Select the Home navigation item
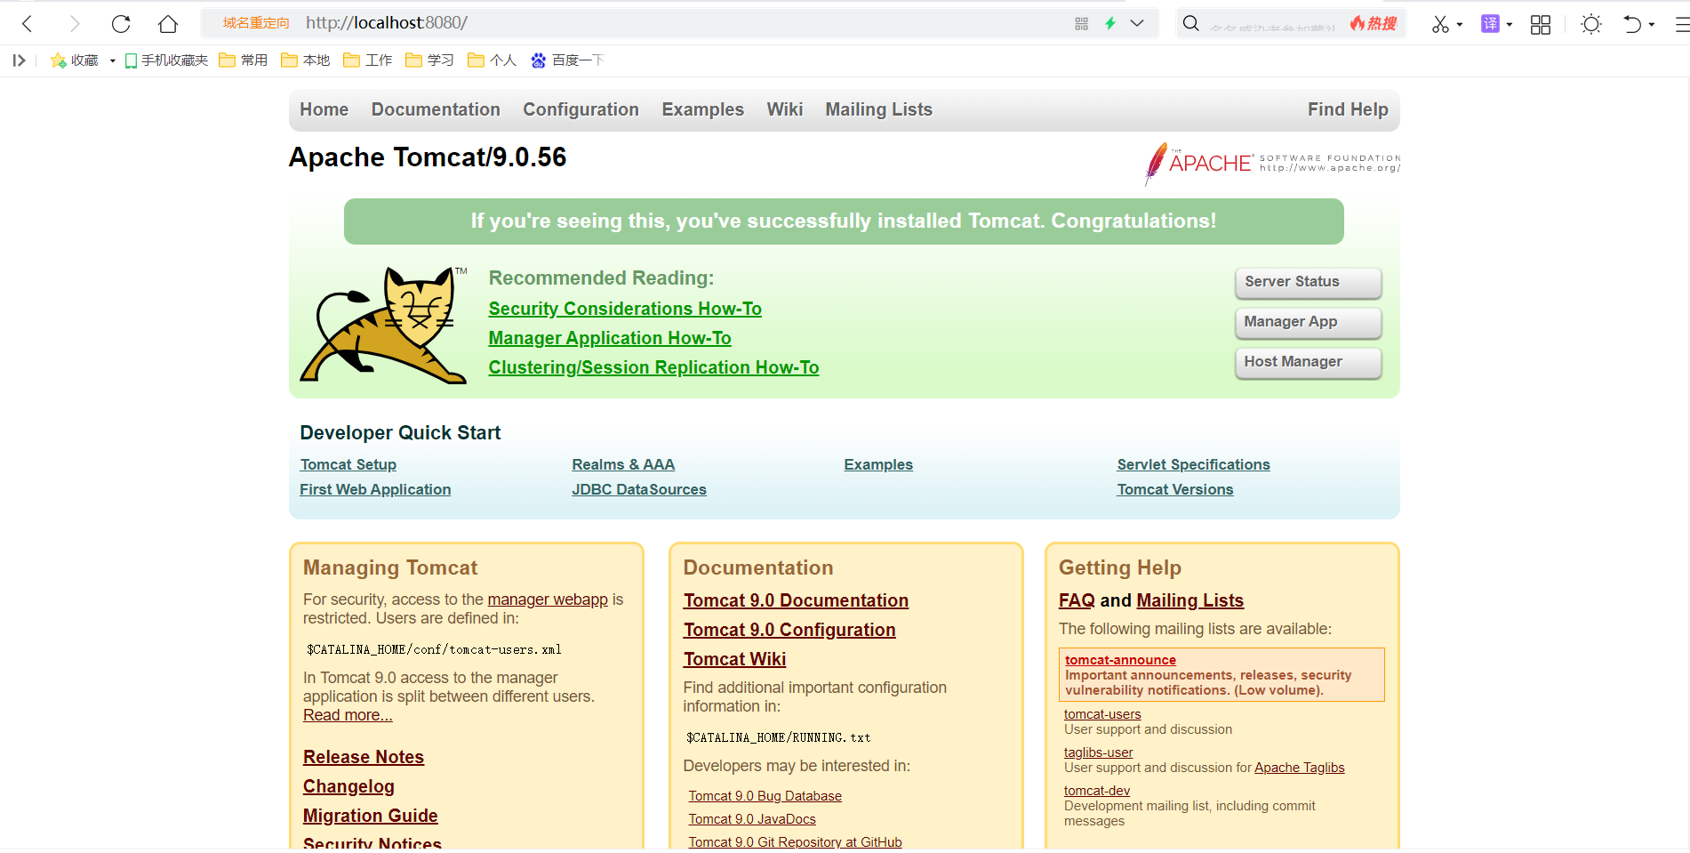 324,109
